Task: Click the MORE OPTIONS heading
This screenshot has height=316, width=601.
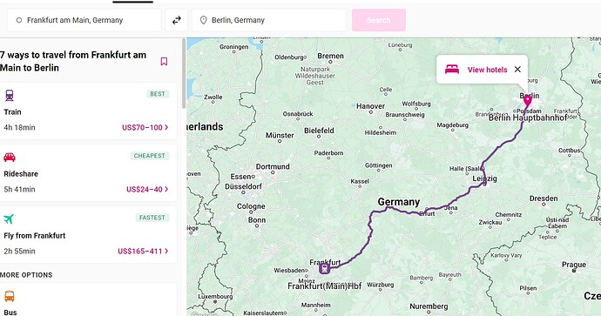Action: [26, 275]
